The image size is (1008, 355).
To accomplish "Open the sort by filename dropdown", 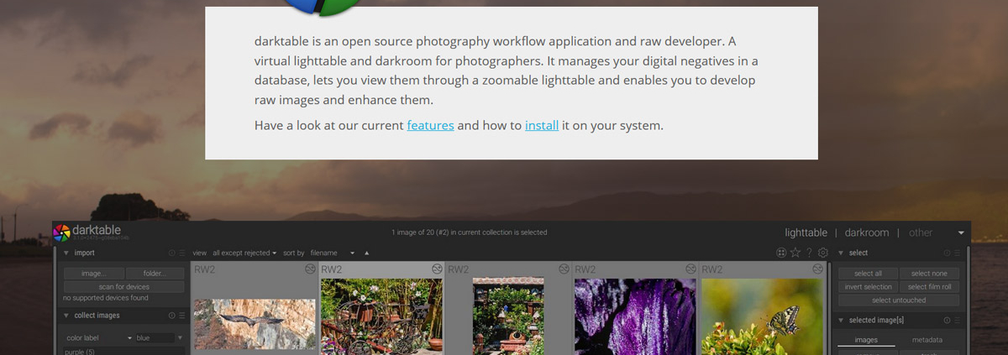I will (x=333, y=253).
